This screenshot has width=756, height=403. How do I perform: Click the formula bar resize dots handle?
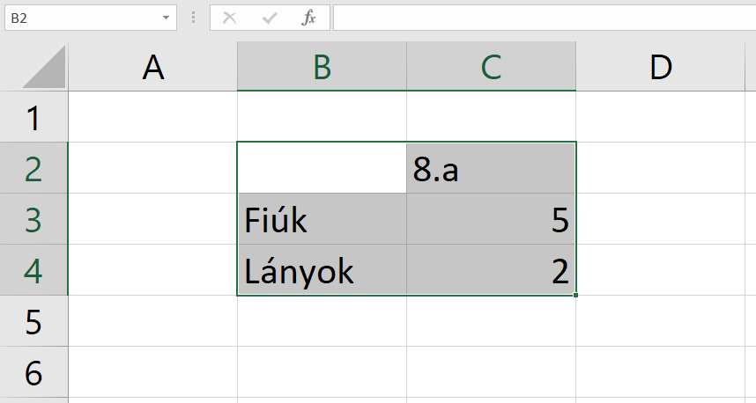pos(194,18)
